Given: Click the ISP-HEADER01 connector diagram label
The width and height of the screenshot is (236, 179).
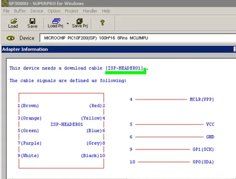Looking at the screenshot, I should pyautogui.click(x=67, y=125).
